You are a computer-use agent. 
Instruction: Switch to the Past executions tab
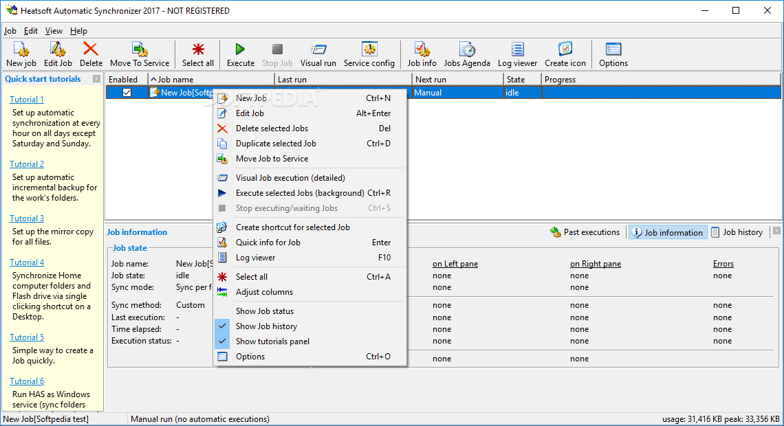[x=585, y=232]
